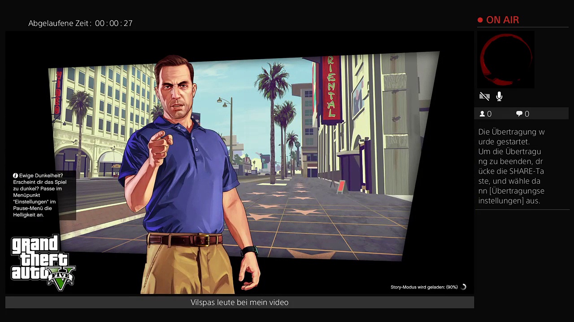Image resolution: width=574 pixels, height=322 pixels.
Task: Open the comments speech bubble icon
Action: tap(519, 114)
